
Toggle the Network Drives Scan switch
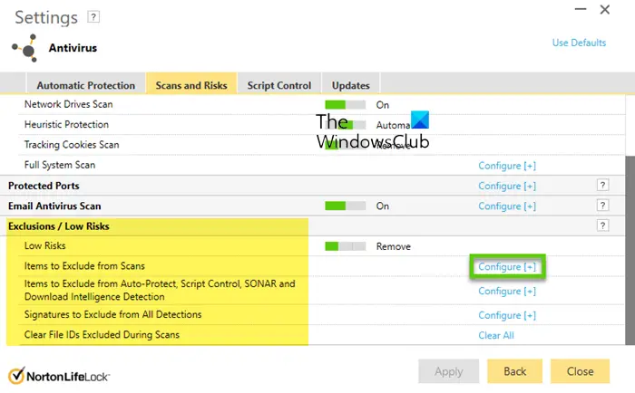pyautogui.click(x=345, y=105)
